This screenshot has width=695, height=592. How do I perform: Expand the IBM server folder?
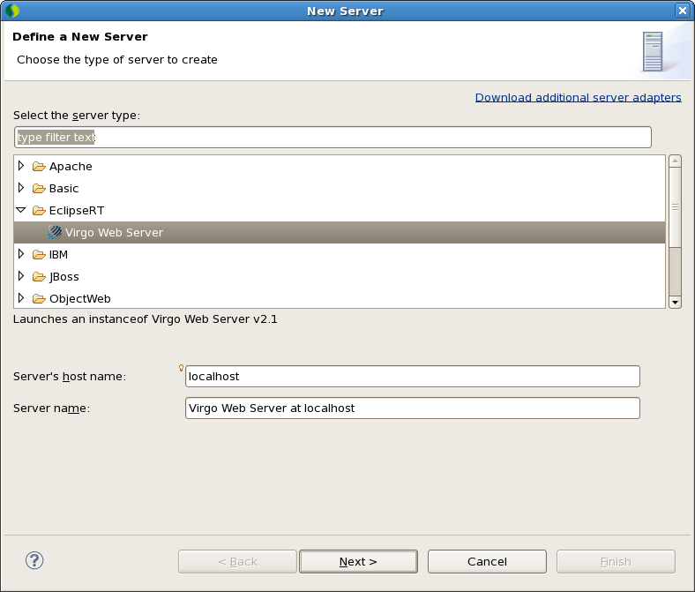21,254
